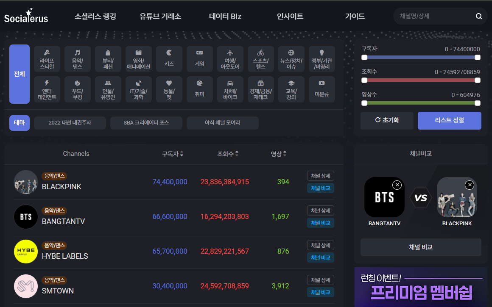This screenshot has width=492, height=307.
Task: Add SMTOWN to 채널 비교
Action: 320,292
